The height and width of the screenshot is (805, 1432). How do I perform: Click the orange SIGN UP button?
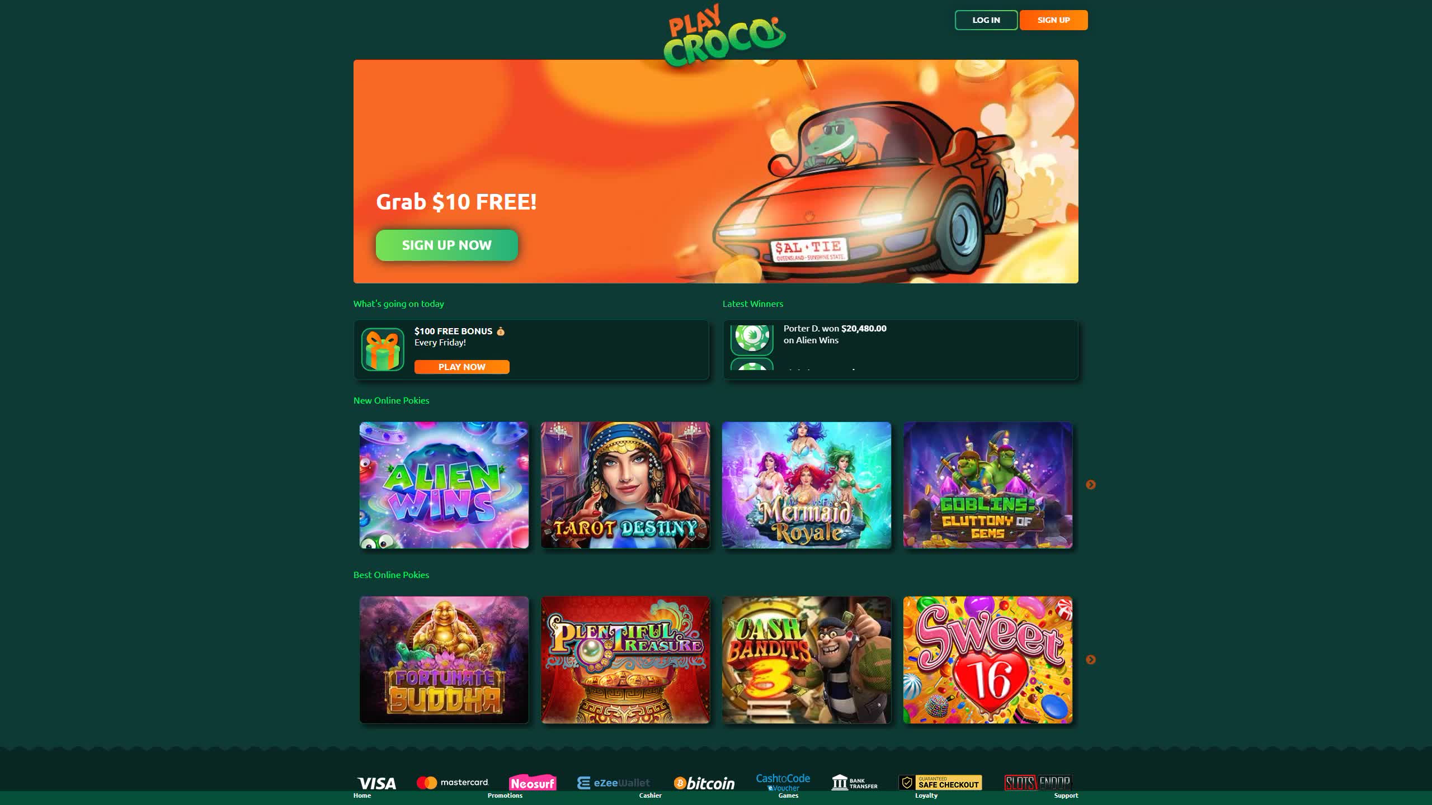1054,20
